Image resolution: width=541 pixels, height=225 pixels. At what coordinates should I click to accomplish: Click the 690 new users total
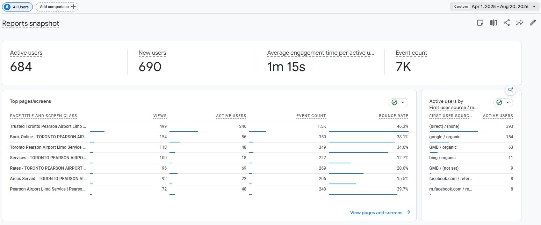[150, 67]
